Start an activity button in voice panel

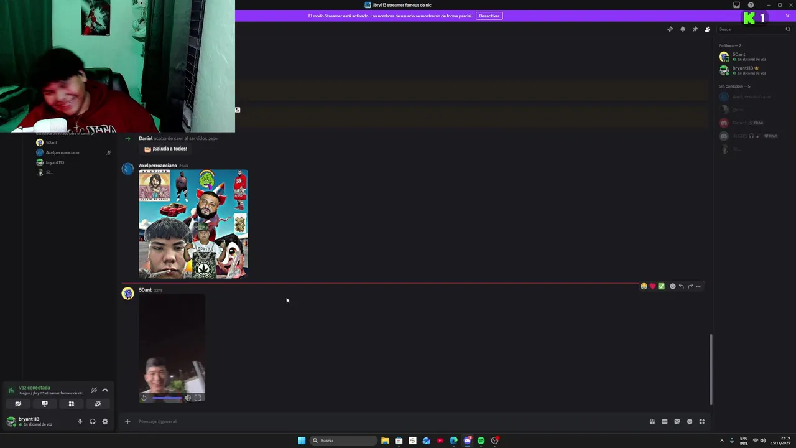[x=72, y=404]
